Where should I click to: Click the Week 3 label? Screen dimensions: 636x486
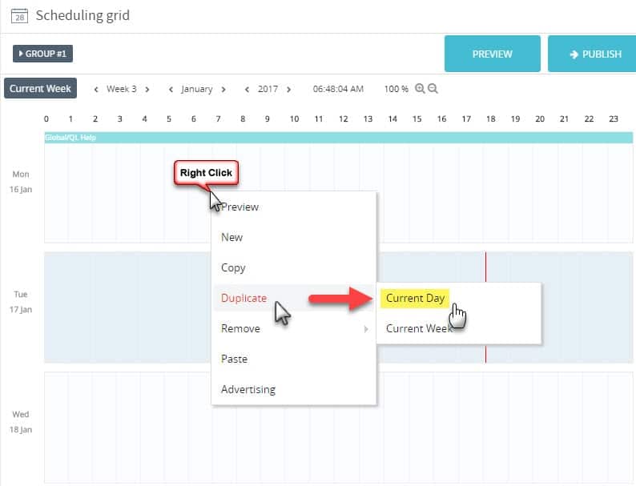tap(121, 89)
